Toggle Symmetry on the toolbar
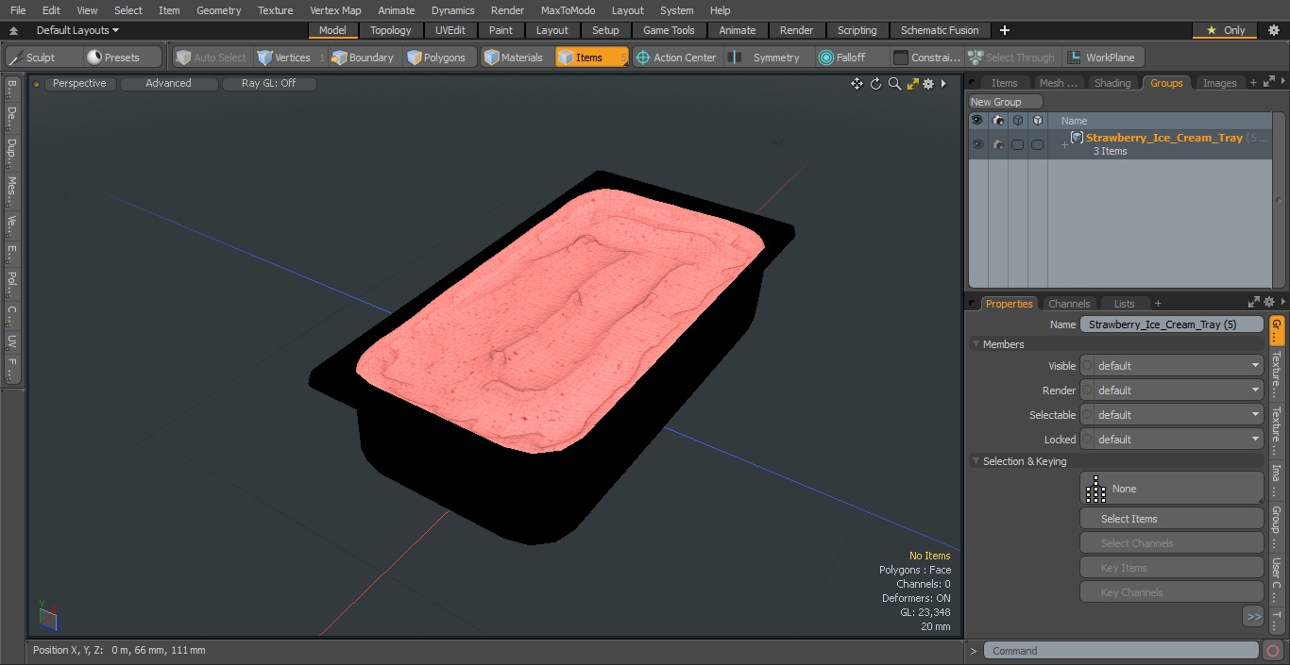The height and width of the screenshot is (665, 1290). [767, 58]
